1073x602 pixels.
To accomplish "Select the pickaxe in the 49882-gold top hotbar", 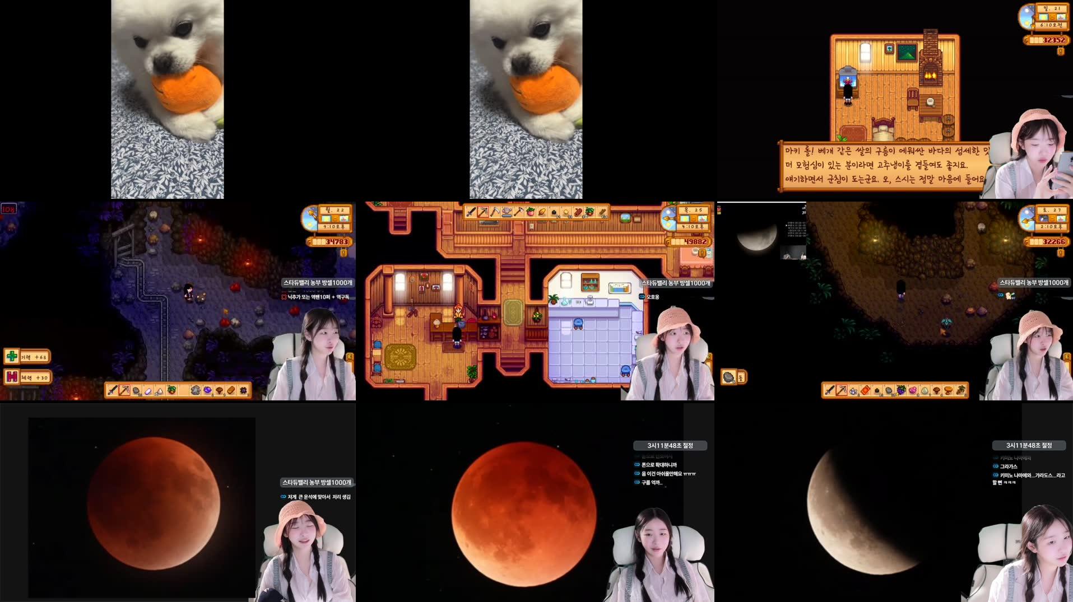I will click(x=483, y=212).
